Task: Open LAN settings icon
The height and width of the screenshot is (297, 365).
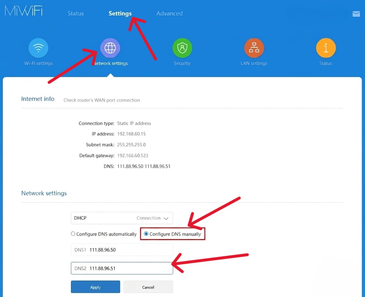Action: click(254, 48)
